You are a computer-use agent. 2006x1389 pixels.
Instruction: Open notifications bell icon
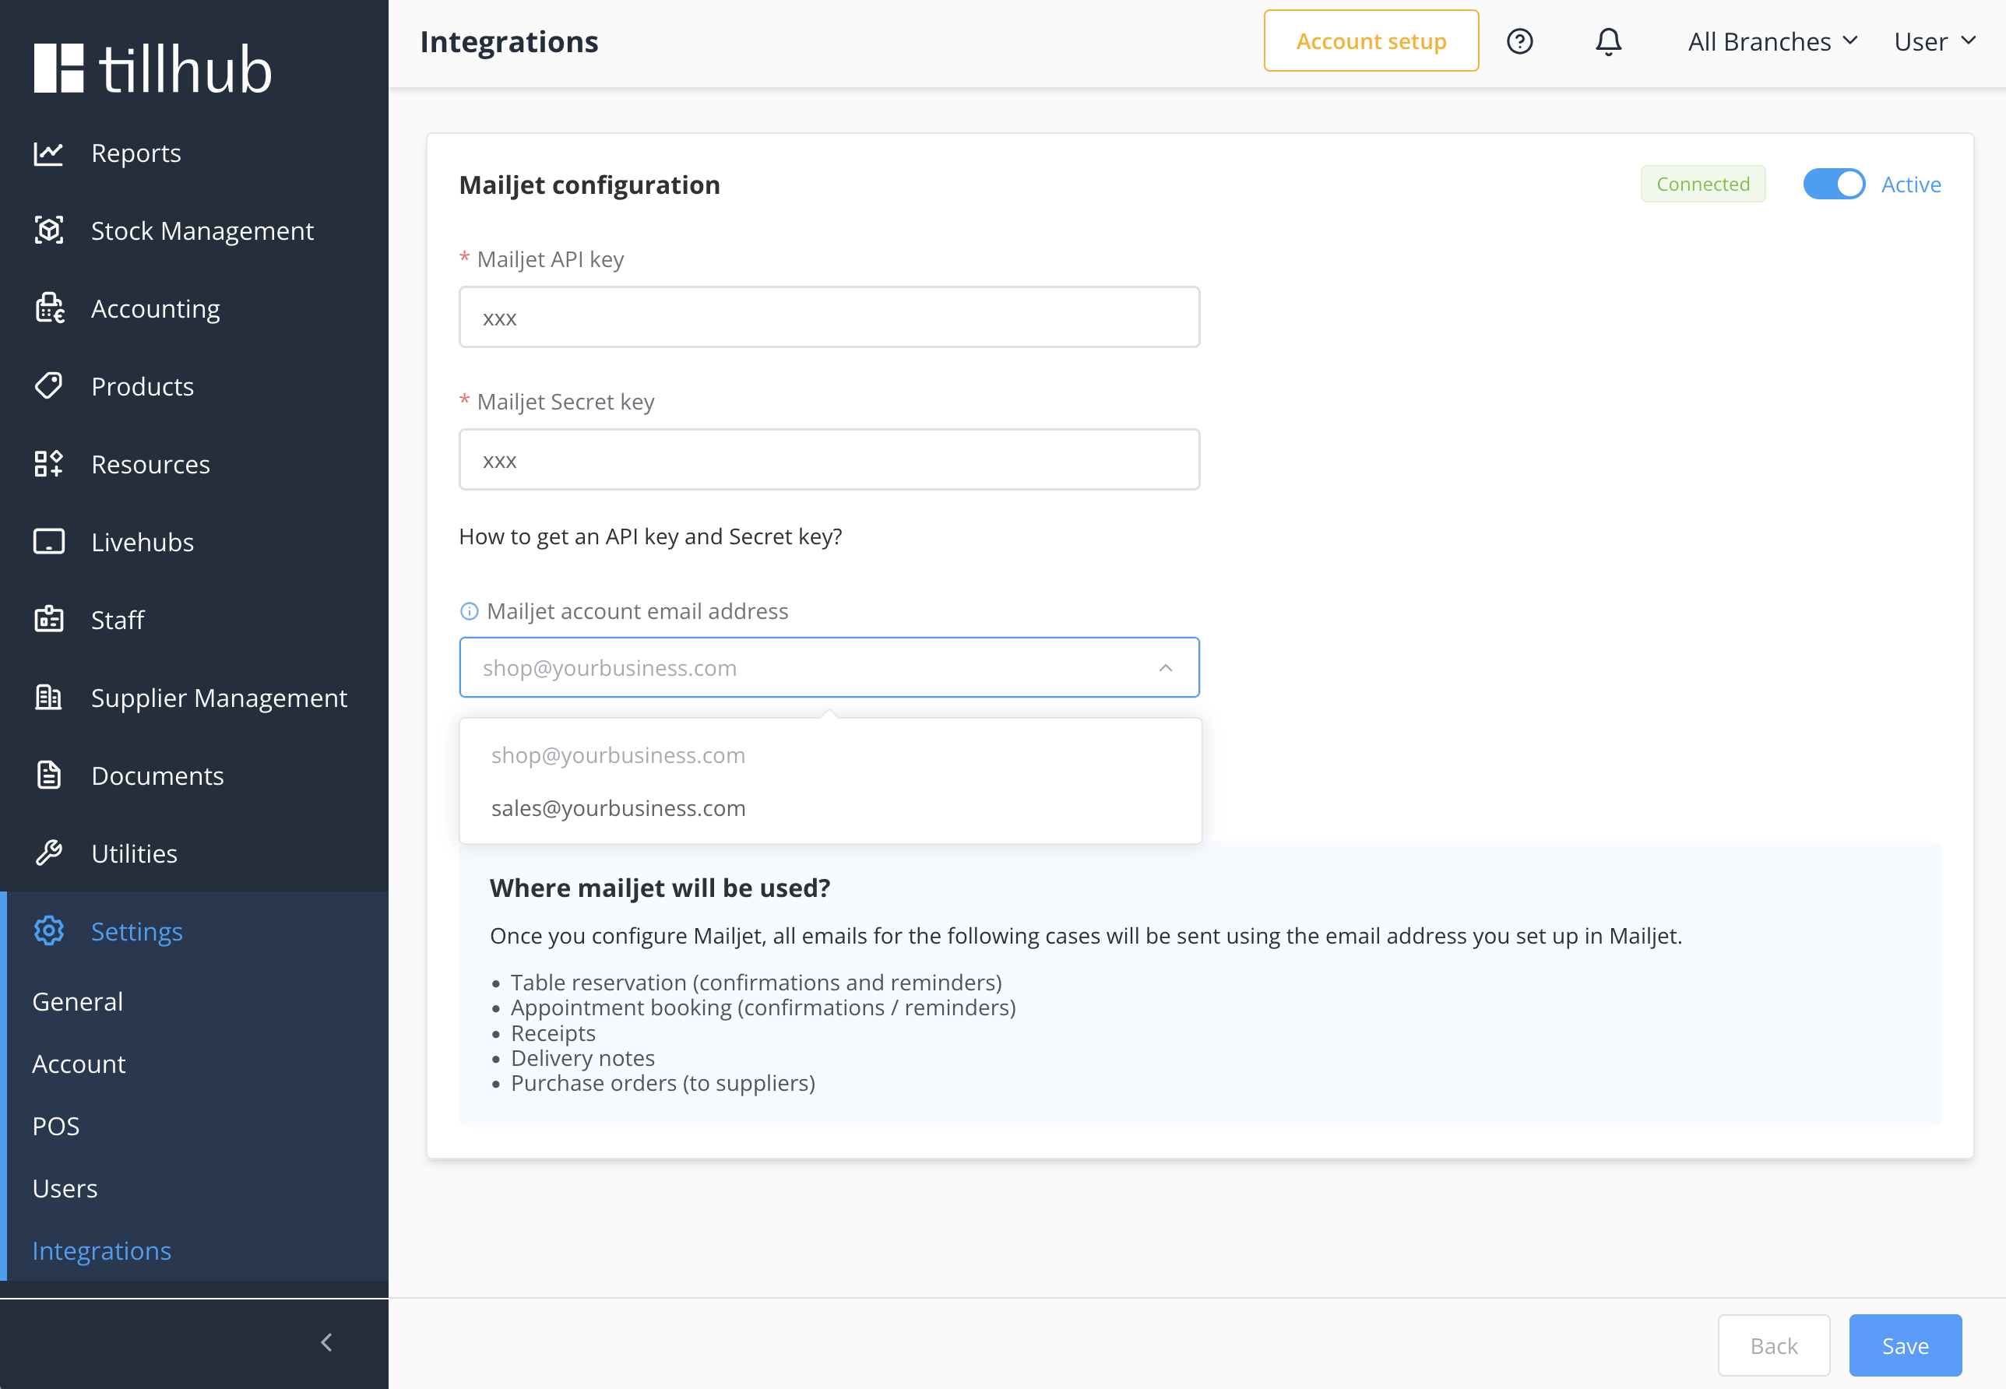(1607, 41)
